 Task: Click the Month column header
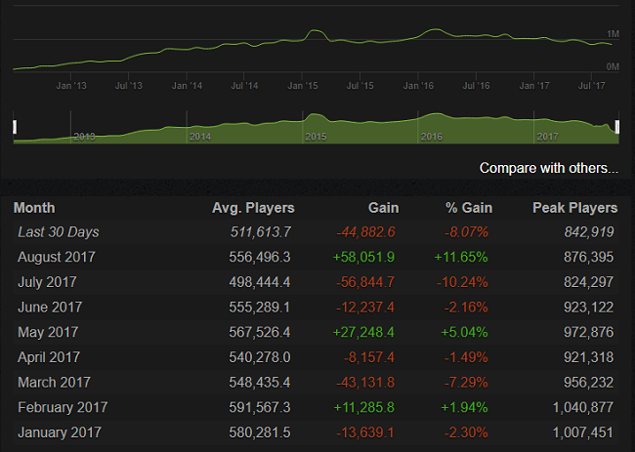(34, 208)
